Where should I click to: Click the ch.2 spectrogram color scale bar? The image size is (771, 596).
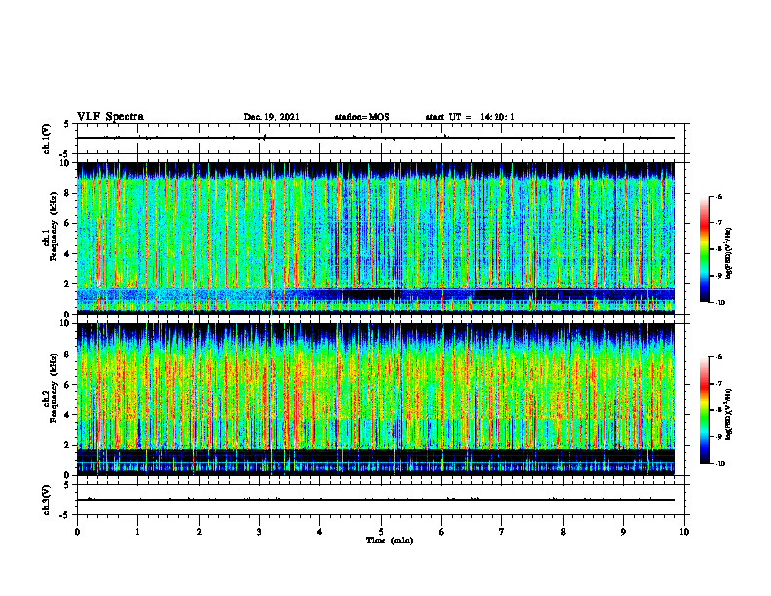coord(704,410)
